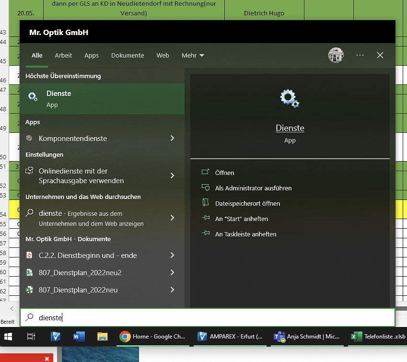Switch to the Telefonliste Excel workbook
The image size is (407, 362).
377,337
